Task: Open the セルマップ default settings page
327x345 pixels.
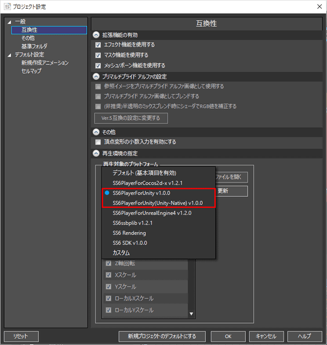Action: pyautogui.click(x=31, y=71)
